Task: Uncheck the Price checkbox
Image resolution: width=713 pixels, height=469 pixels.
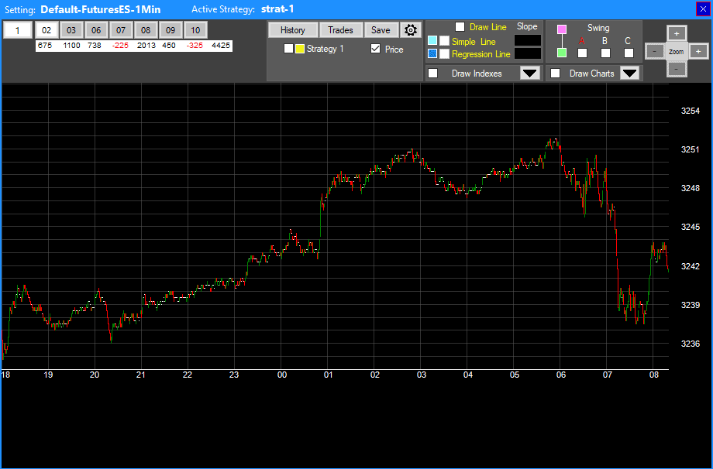Action: [x=376, y=49]
